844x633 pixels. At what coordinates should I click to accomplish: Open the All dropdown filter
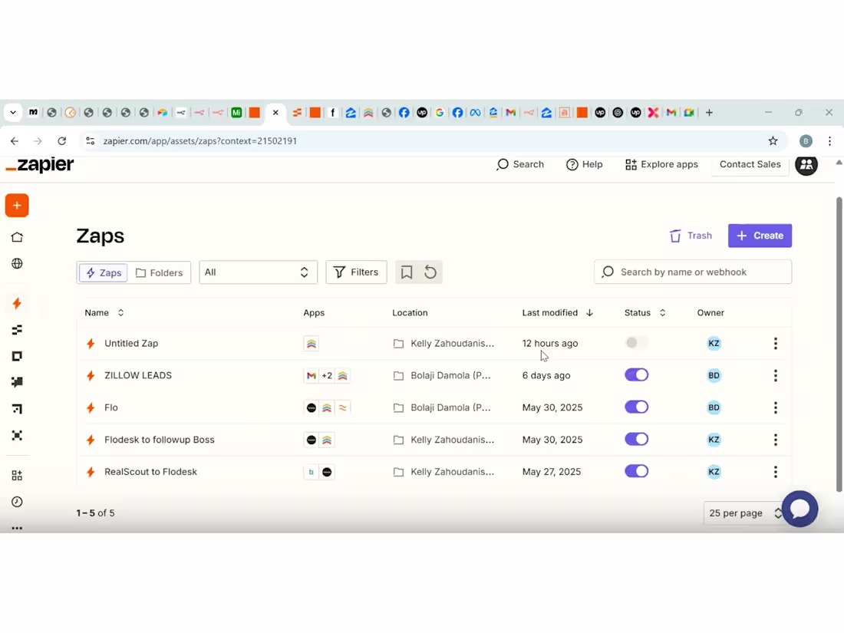pyautogui.click(x=258, y=272)
